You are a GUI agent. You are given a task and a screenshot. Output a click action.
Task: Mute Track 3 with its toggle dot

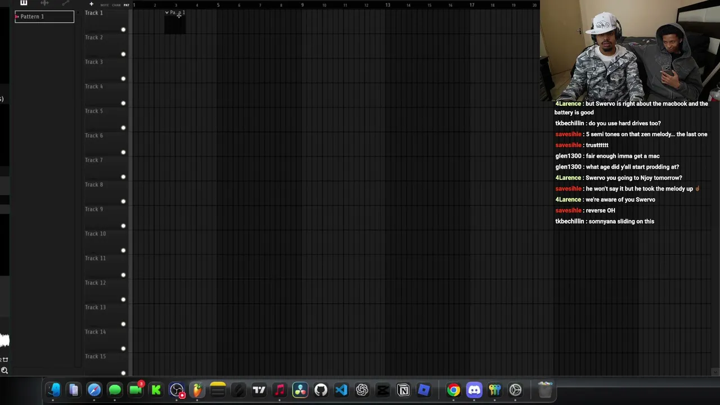(123, 79)
